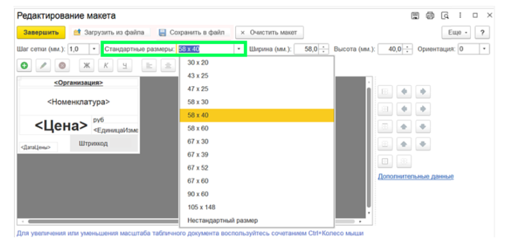Choose 67 x 60 from size list

257,181
